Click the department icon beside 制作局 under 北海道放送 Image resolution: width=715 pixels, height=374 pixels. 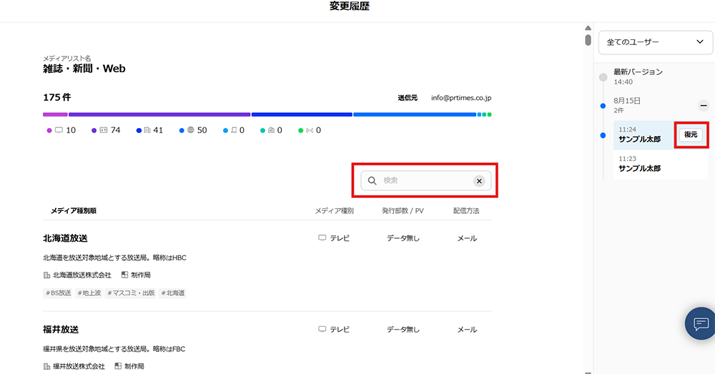pos(124,275)
